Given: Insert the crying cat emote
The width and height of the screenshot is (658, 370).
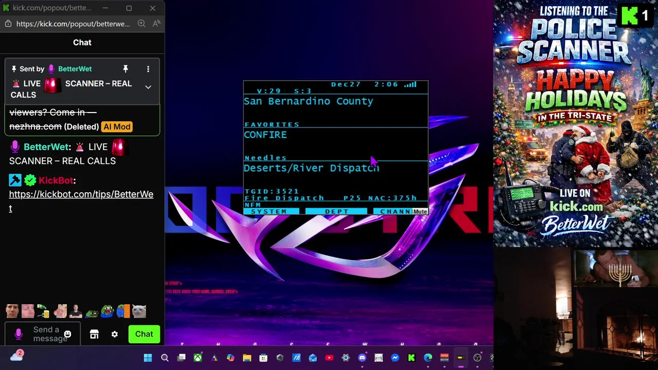Looking at the screenshot, I should tap(139, 311).
